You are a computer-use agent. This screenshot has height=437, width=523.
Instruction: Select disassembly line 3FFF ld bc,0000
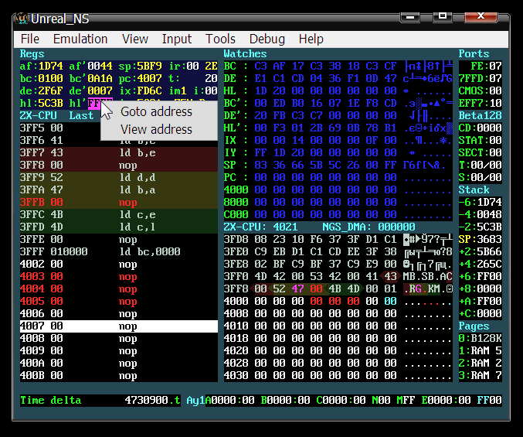(x=119, y=251)
